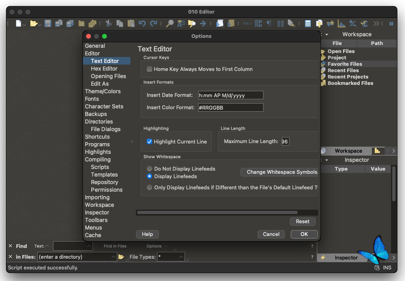
Task: Select General in options list
Action: click(95, 46)
